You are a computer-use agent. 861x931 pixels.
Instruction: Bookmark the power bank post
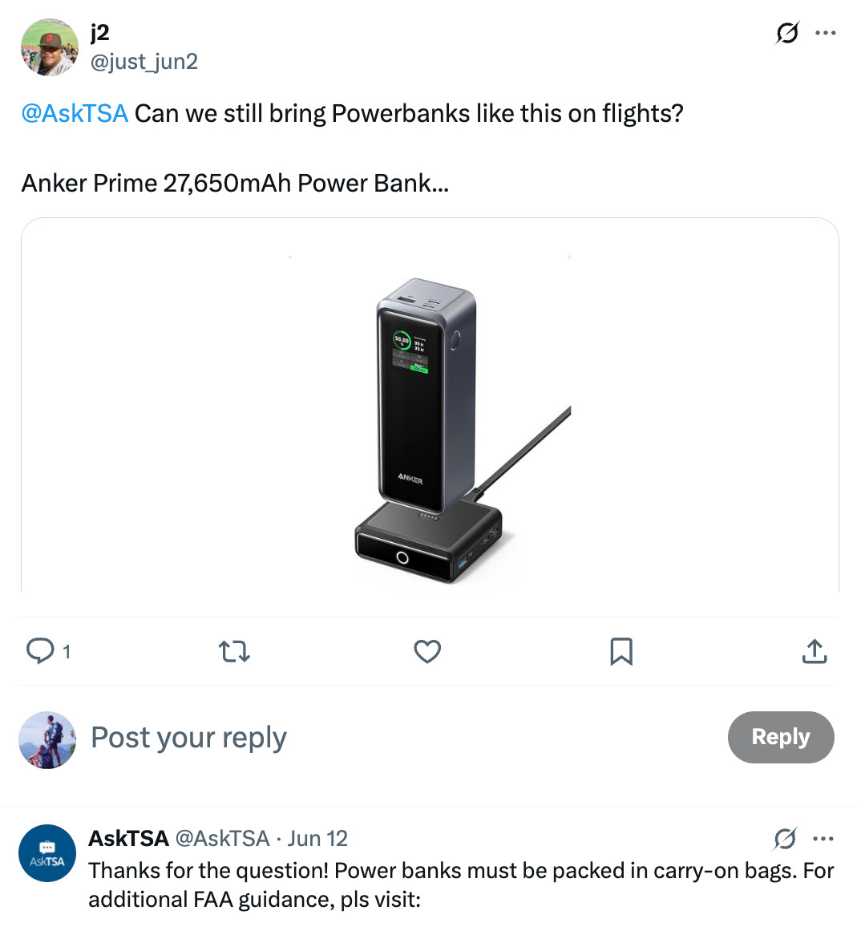click(621, 652)
